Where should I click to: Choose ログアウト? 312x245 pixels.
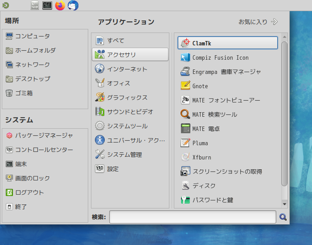(x=45, y=192)
